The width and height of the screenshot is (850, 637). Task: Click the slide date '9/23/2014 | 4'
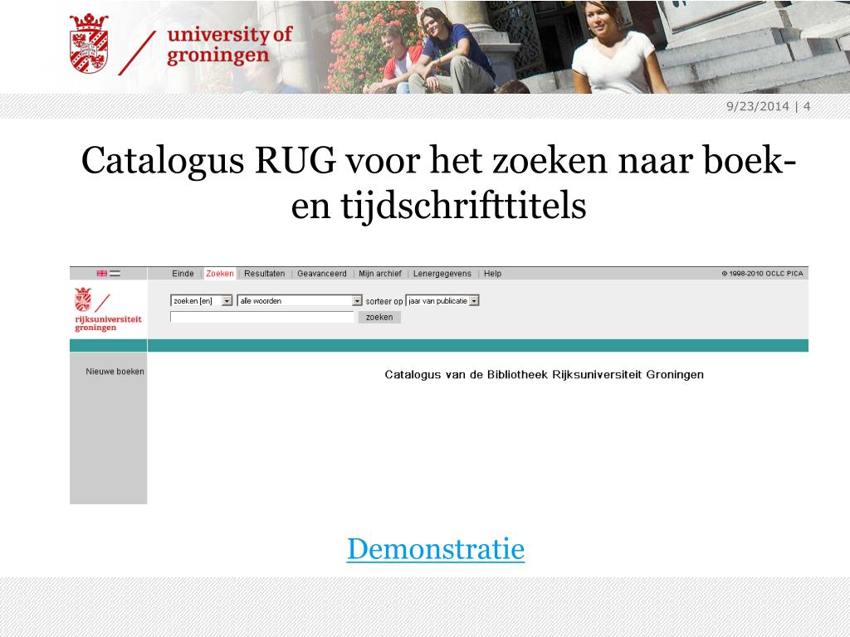pos(768,106)
